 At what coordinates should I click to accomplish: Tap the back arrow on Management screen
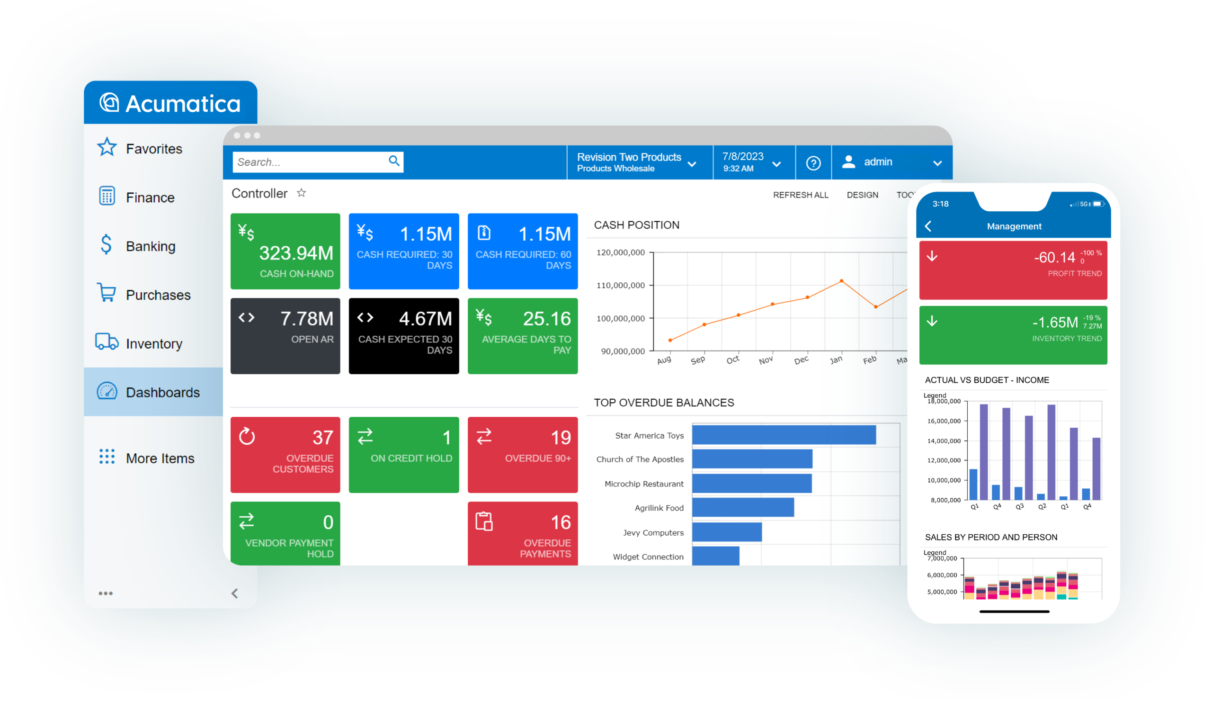[x=929, y=226]
